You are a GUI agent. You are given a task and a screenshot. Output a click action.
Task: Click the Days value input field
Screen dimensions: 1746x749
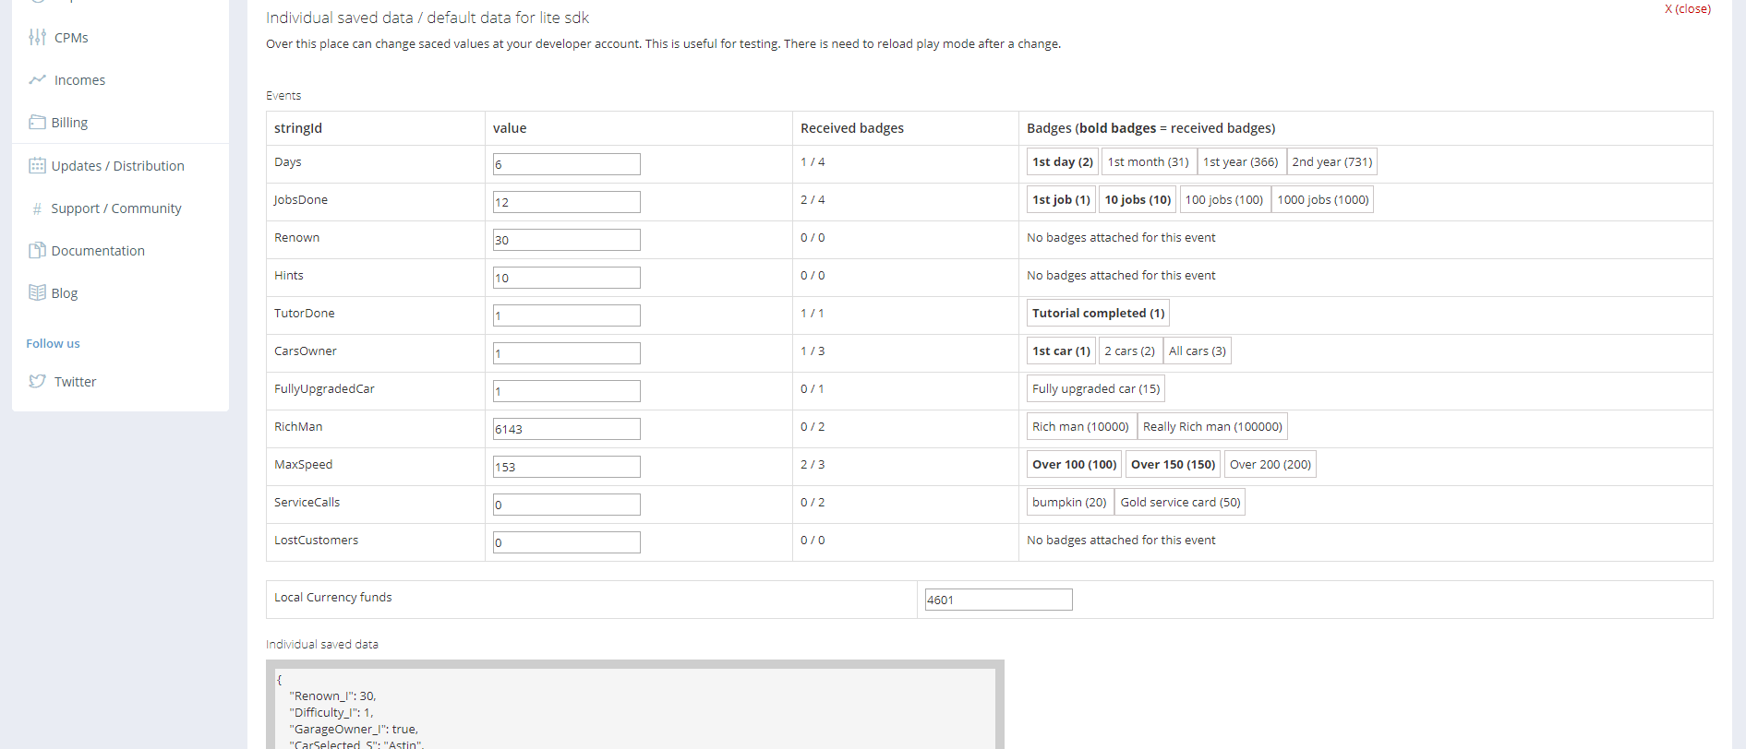tap(566, 164)
